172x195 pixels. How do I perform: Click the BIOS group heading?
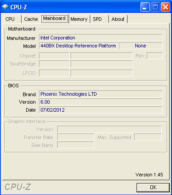(x=13, y=86)
